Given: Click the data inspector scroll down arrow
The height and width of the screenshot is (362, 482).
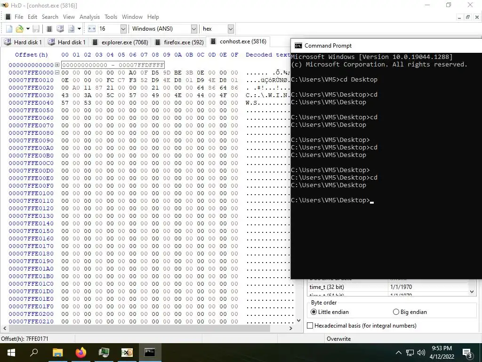Looking at the screenshot, I should pyautogui.click(x=472, y=291).
